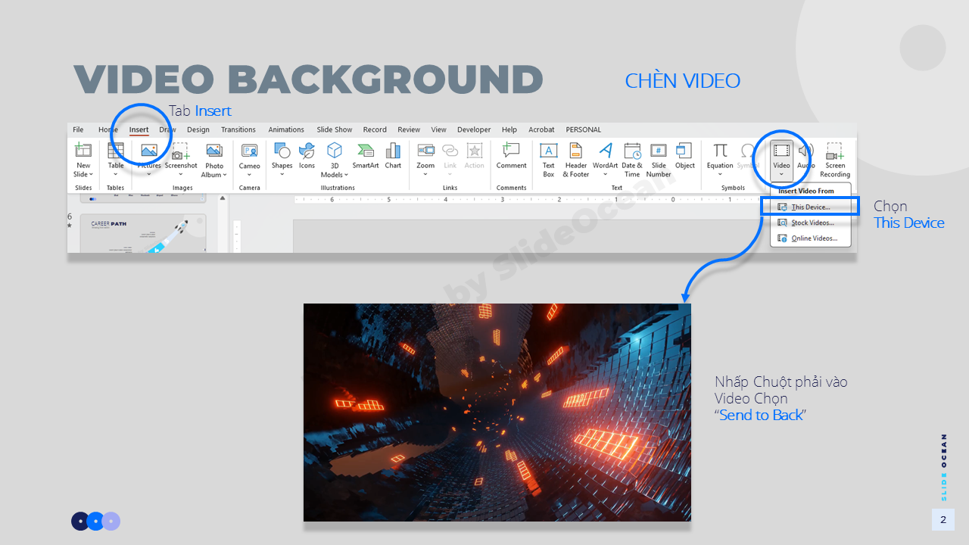Viewport: 969px width, 545px height.
Task: Click the New Slide icon
Action: click(83, 150)
